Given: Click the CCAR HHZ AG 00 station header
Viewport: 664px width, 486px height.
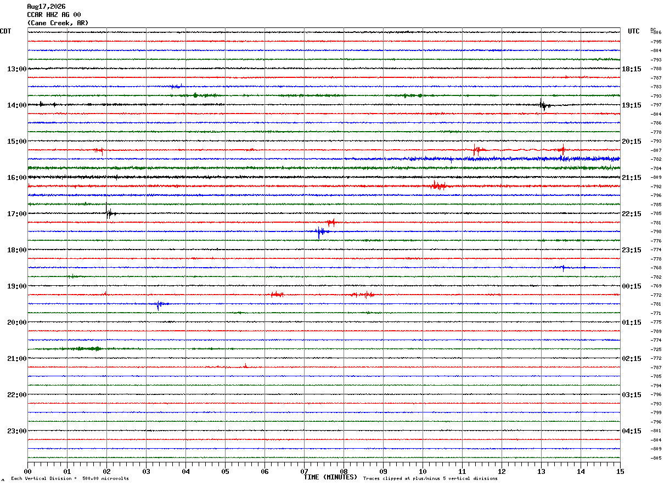Looking at the screenshot, I should coord(54,15).
